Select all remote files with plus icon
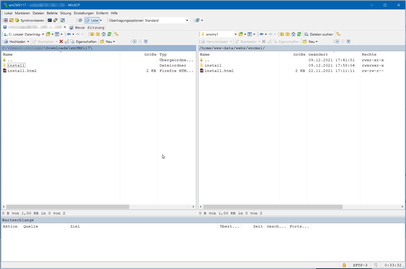The image size is (406, 269). point(337,42)
